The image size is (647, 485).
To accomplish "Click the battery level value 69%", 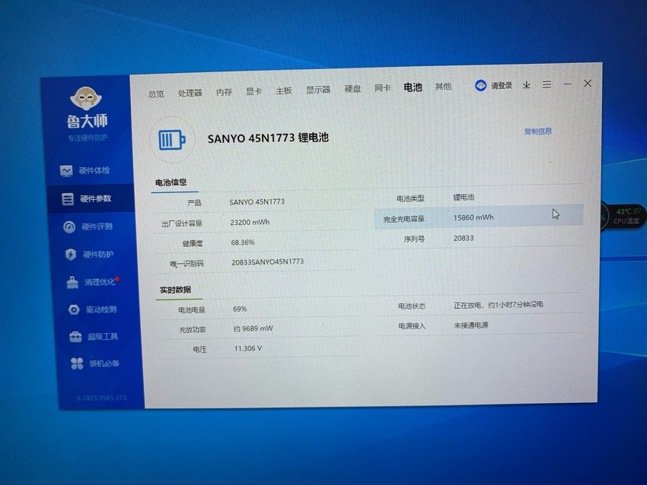I will [x=240, y=309].
